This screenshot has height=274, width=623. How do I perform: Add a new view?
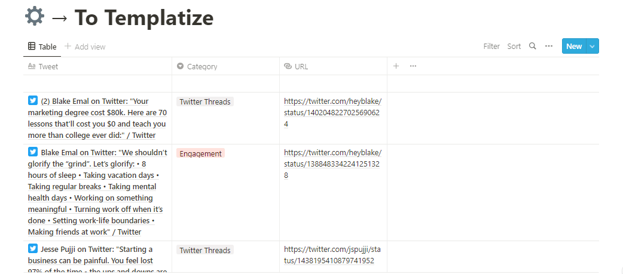click(85, 47)
